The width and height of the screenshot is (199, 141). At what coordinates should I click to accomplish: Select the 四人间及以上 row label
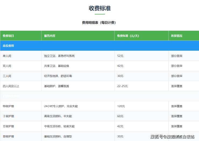click(x=11, y=86)
